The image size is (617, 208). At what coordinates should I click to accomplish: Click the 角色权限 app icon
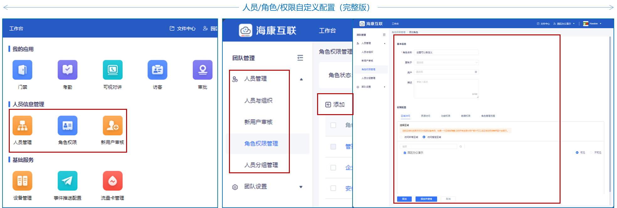tap(67, 126)
